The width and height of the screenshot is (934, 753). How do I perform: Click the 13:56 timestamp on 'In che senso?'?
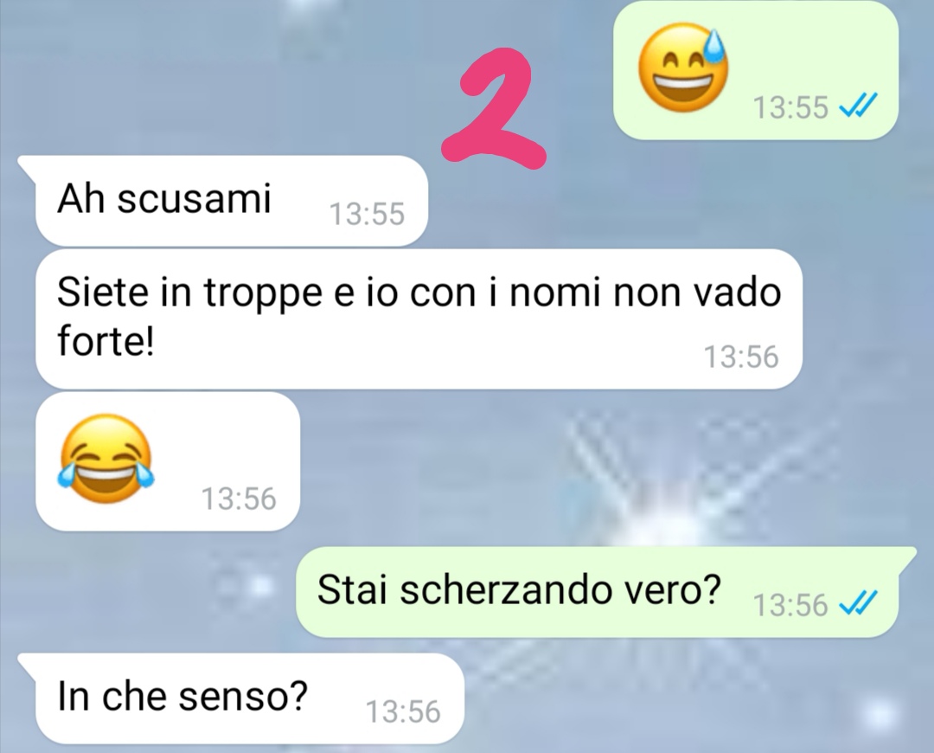403,711
